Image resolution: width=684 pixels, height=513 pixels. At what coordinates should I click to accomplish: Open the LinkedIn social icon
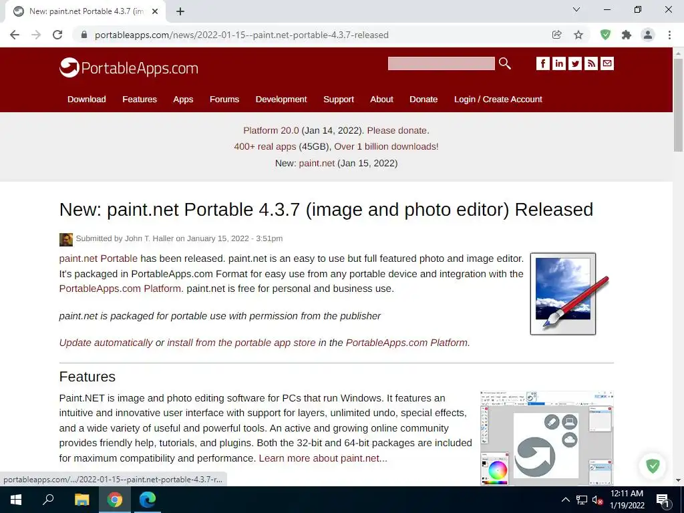(x=559, y=63)
